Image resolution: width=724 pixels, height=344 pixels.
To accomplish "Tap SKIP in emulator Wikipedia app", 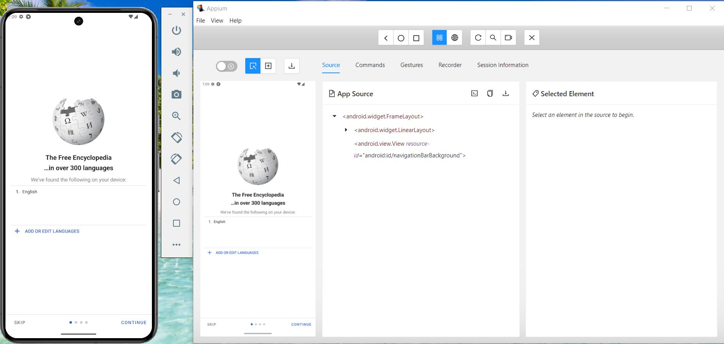I will pyautogui.click(x=20, y=323).
